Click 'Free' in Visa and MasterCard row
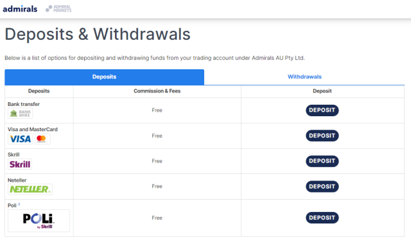Image resolution: width=411 pixels, height=244 pixels. 157,136
